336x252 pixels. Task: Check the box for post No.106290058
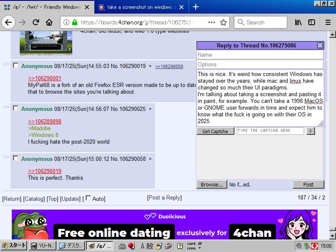[16, 158]
